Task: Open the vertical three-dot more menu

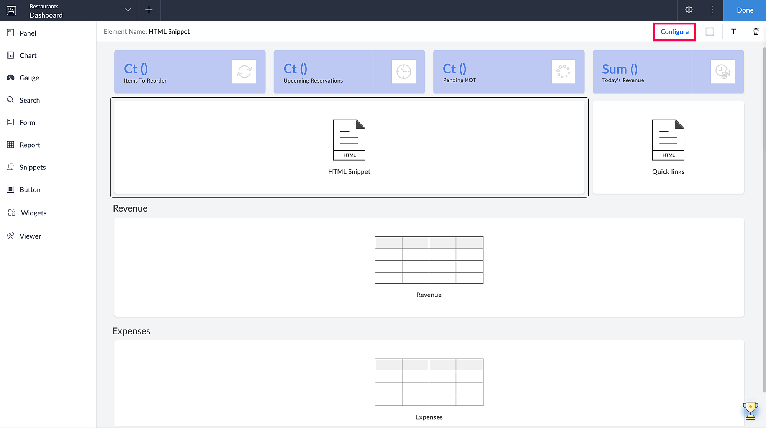Action: coord(712,10)
